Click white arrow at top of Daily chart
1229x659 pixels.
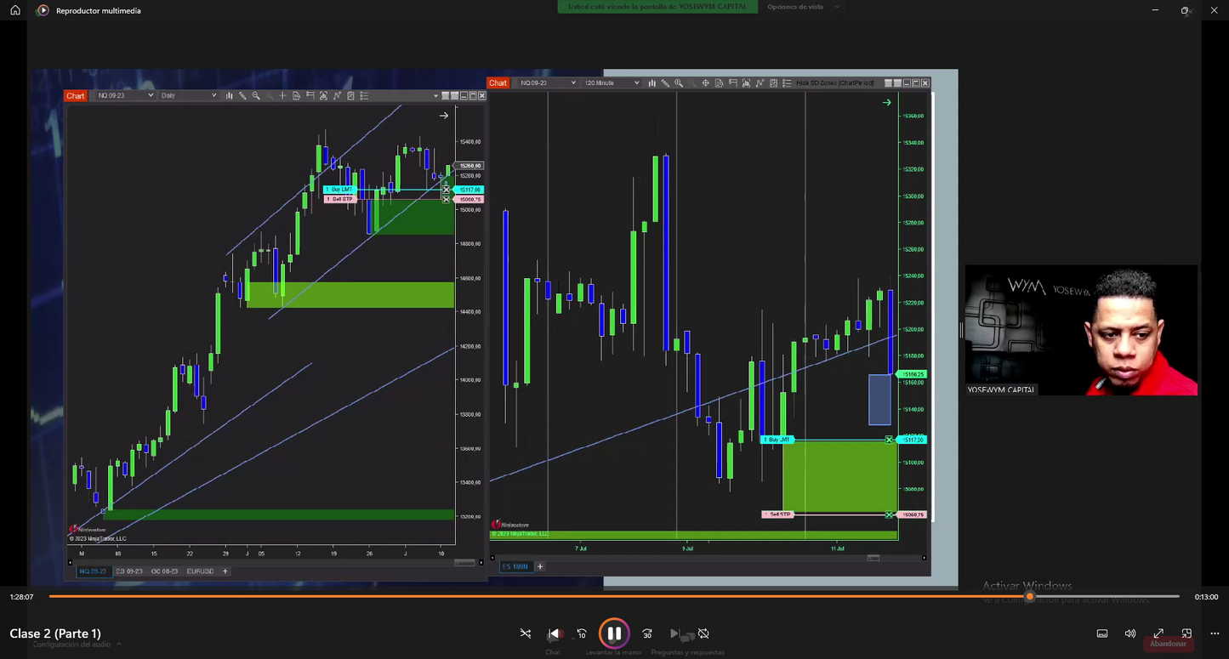click(443, 116)
